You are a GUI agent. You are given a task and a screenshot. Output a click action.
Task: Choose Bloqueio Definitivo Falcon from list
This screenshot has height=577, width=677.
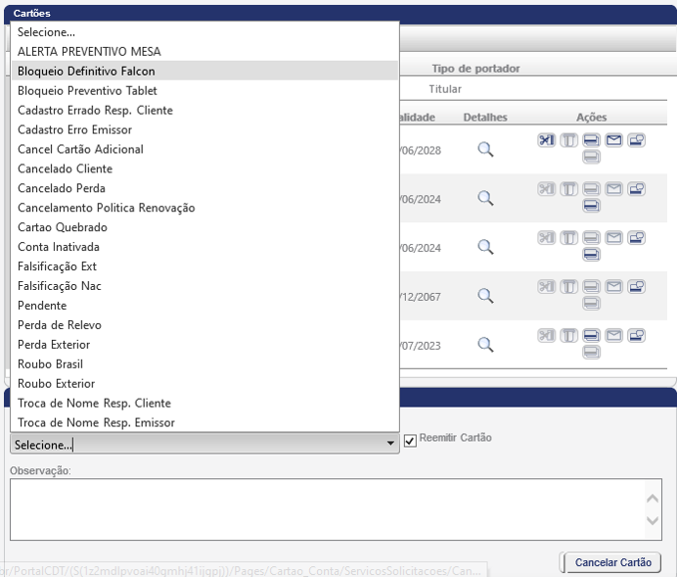point(86,71)
